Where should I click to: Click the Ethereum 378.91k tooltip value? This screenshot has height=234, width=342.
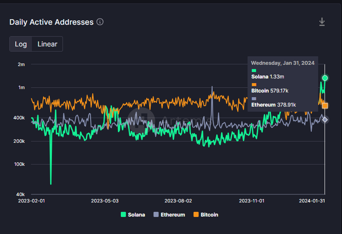click(x=274, y=105)
